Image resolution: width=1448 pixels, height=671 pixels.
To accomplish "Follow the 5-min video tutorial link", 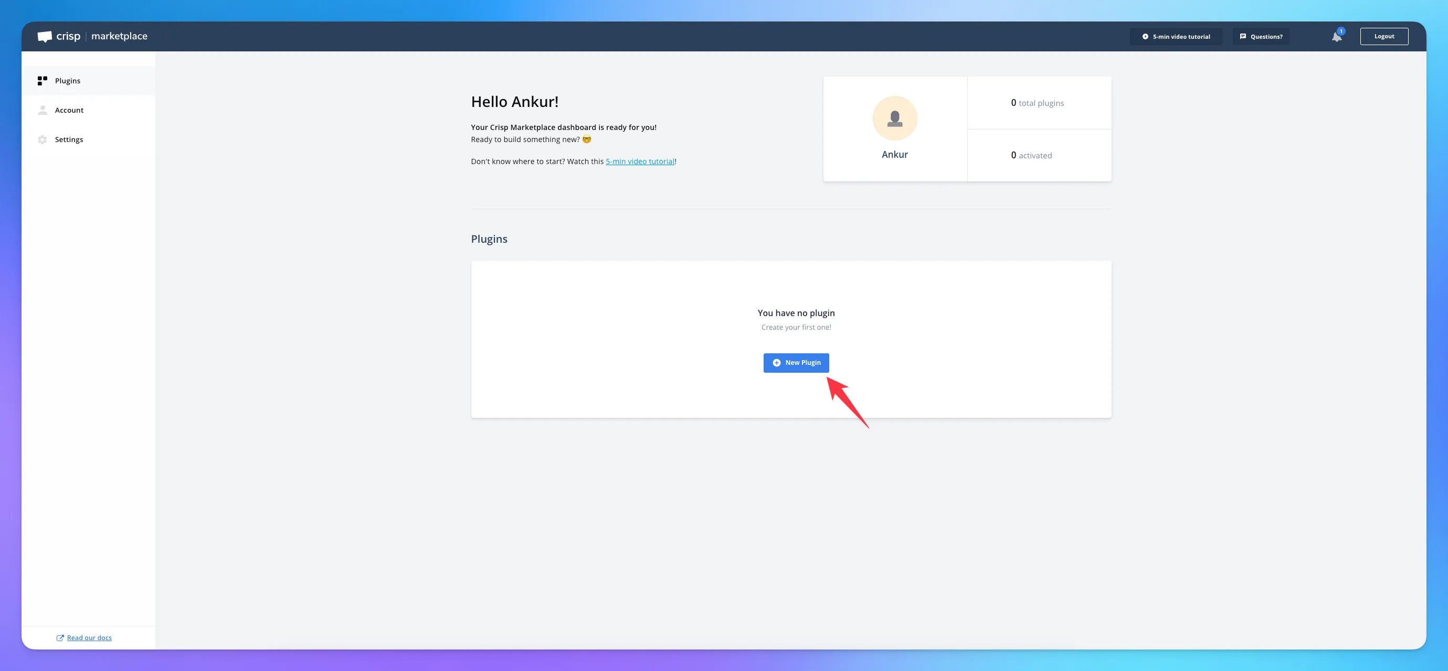I will (640, 161).
